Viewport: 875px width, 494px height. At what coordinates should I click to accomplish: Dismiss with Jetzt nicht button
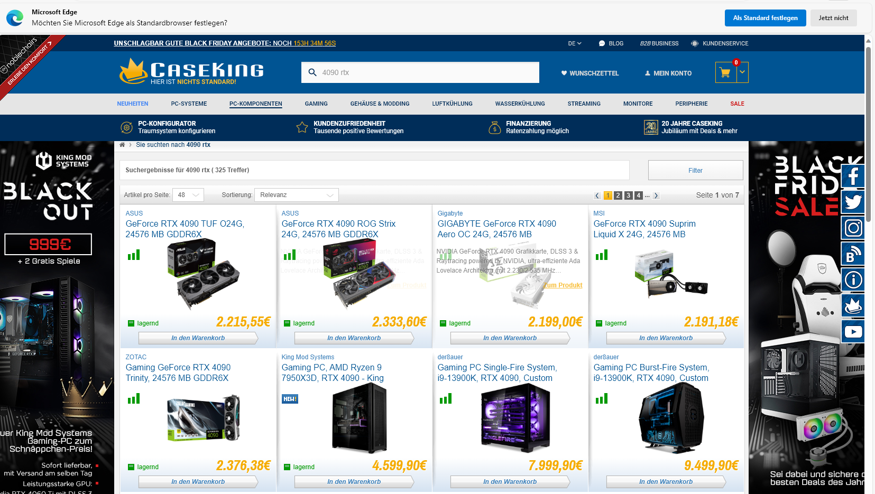833,18
